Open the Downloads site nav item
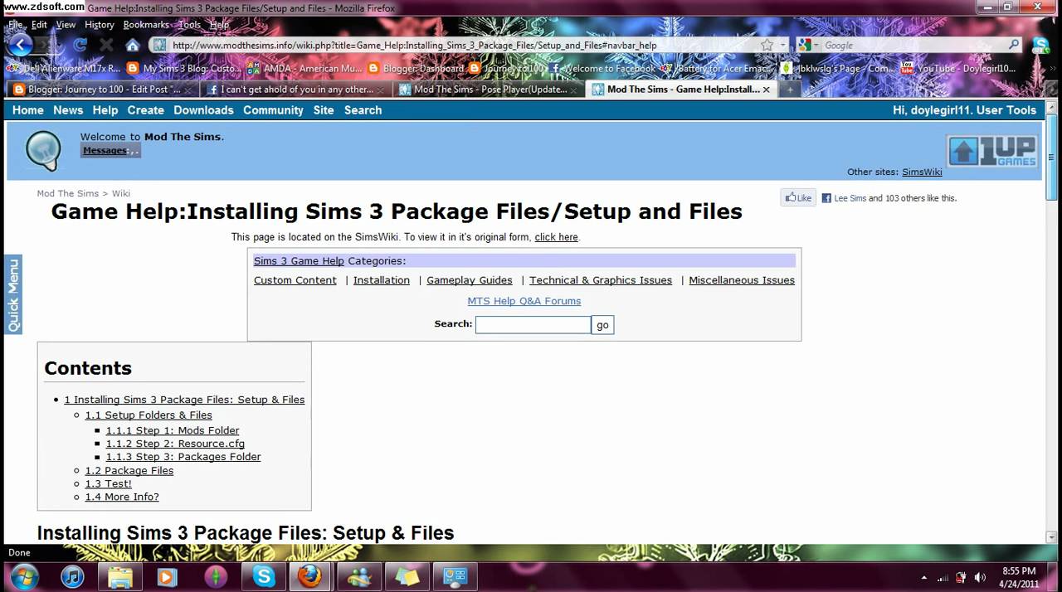 [x=203, y=110]
